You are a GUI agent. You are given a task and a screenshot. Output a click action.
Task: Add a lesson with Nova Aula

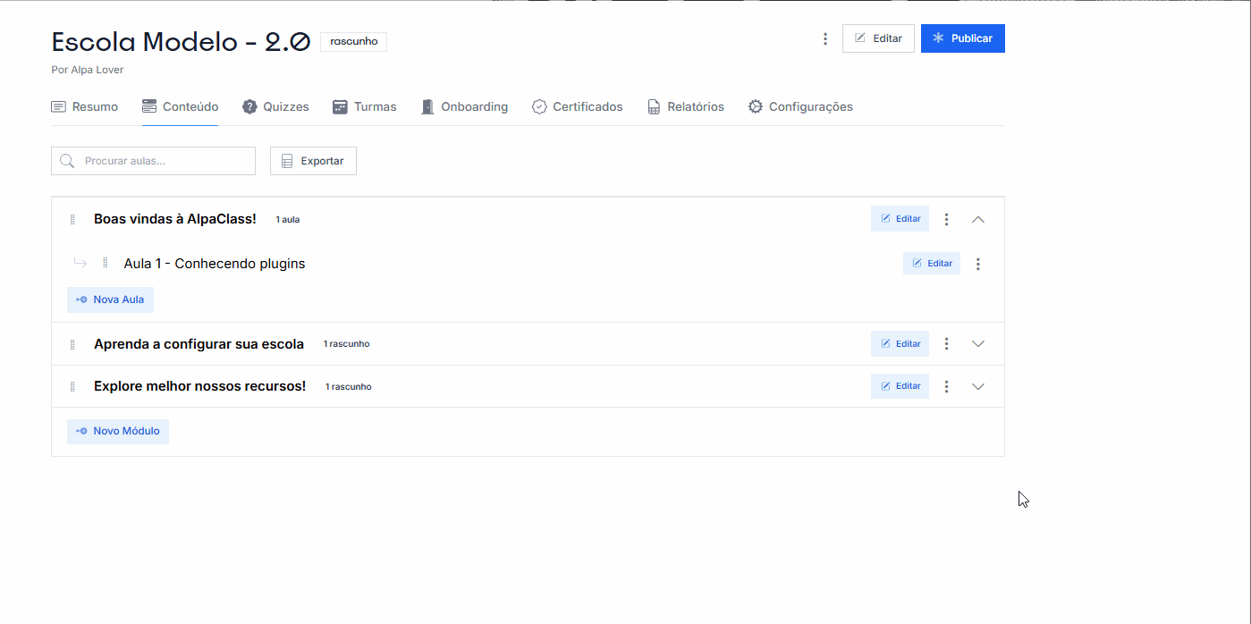(110, 300)
